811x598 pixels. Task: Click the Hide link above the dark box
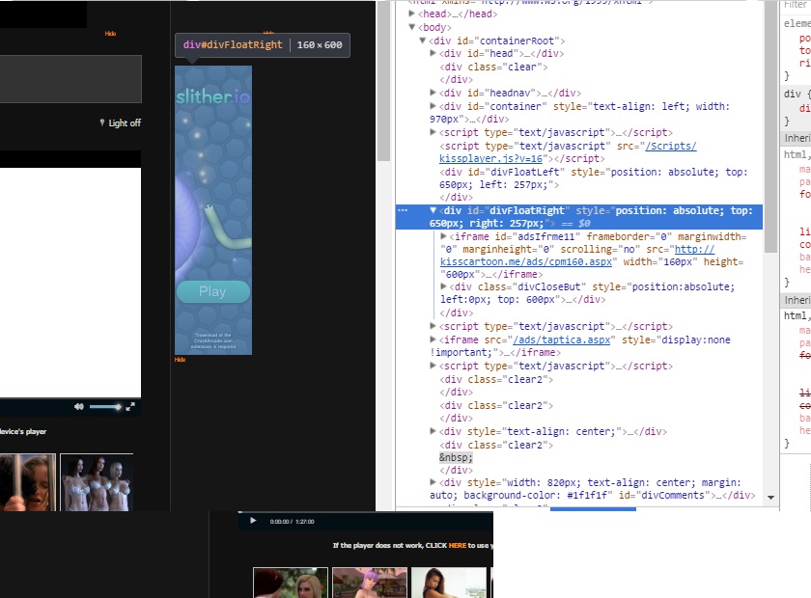(x=110, y=34)
